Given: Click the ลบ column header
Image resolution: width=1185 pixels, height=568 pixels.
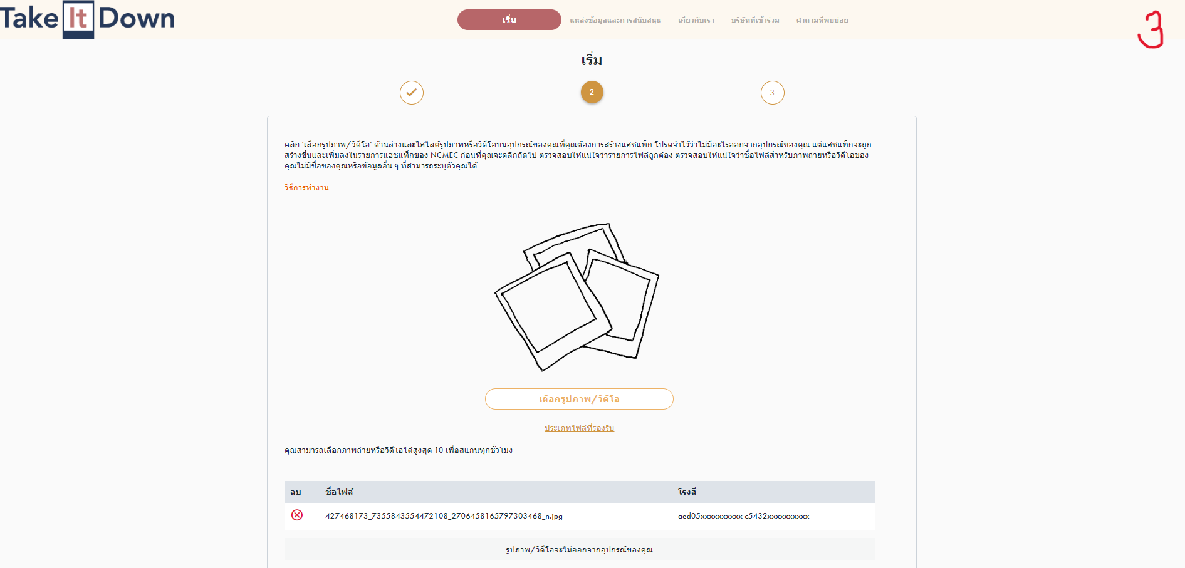Looking at the screenshot, I should pyautogui.click(x=296, y=492).
